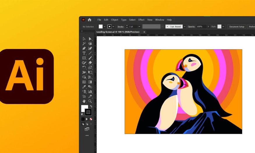Choose the Rectangle tool
The image size is (255, 153).
click(x=84, y=58)
